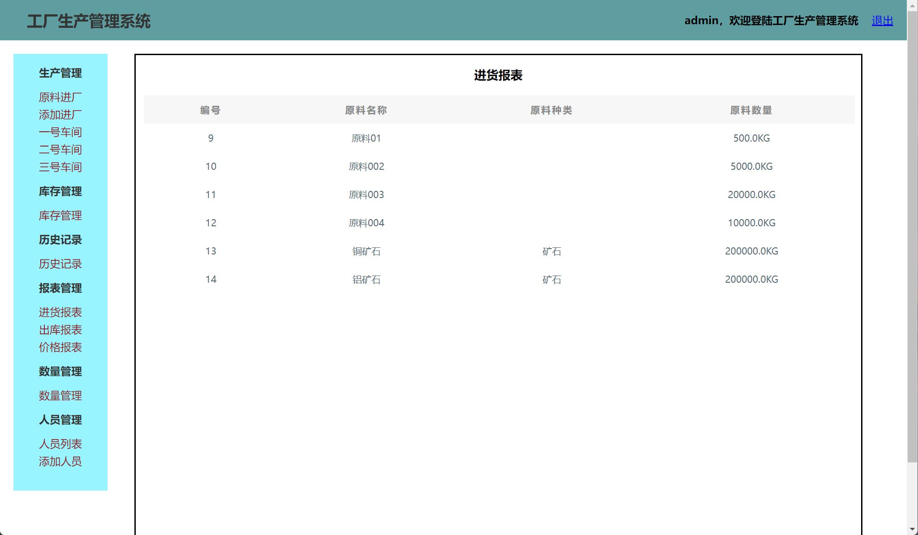Open the 人员列表 personnel list
Viewport: 918px width, 535px height.
(60, 443)
